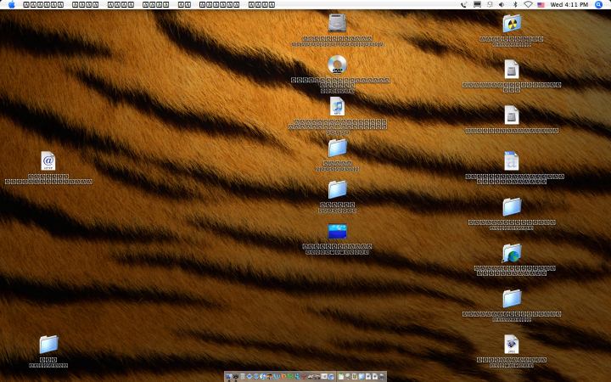Viewport: 611px width, 382px height.
Task: Select the document icon directly below Burn Folder
Action: (x=512, y=70)
